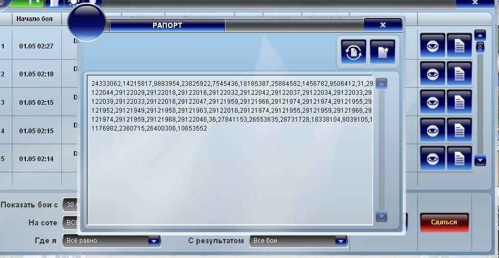Open the report document for battle 4
This screenshot has width=499, height=258.
(x=459, y=130)
